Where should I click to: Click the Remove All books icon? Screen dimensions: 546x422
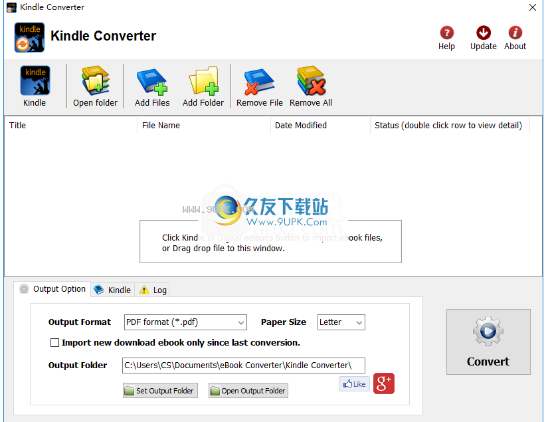311,80
